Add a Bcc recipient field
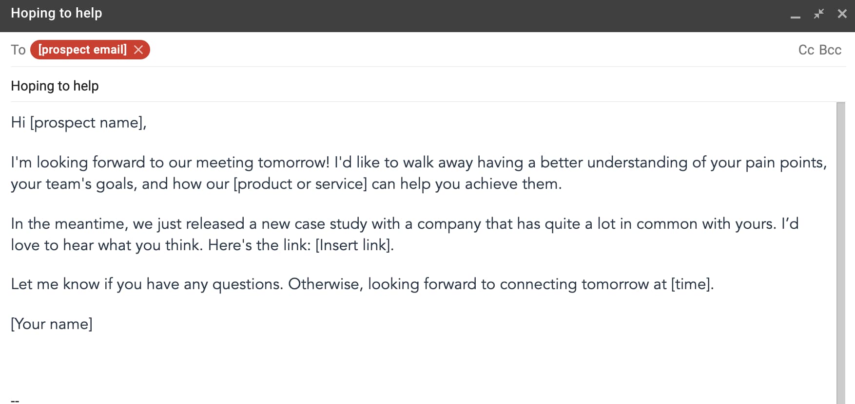This screenshot has width=855, height=404. [830, 50]
